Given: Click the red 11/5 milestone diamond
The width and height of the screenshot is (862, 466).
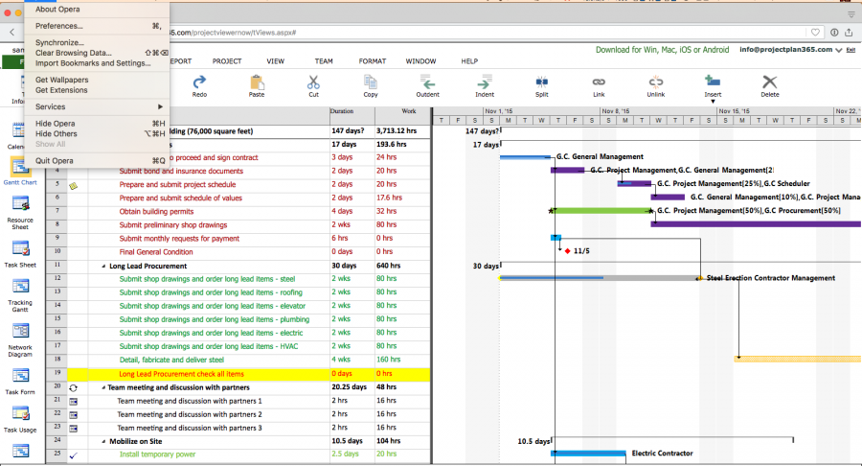Looking at the screenshot, I should [567, 251].
